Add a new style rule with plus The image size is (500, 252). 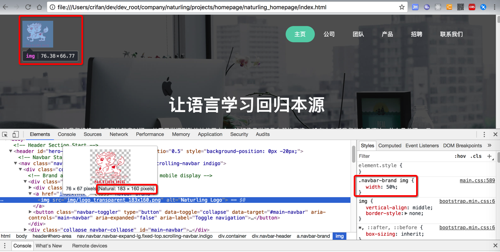490,156
